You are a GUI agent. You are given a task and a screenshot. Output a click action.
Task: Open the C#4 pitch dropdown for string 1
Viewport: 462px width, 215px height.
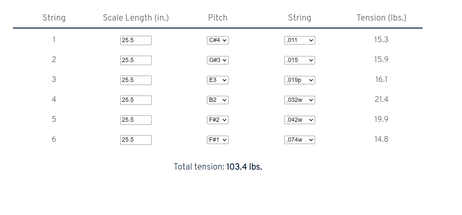coord(218,40)
